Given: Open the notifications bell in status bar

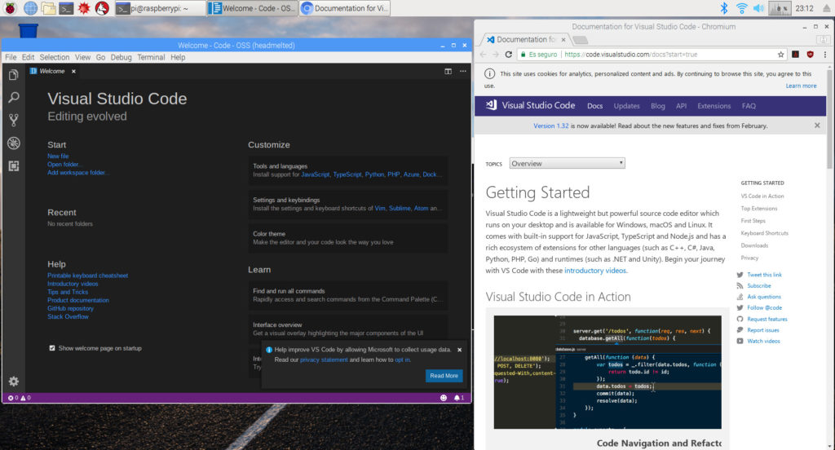Looking at the screenshot, I should [x=458, y=398].
